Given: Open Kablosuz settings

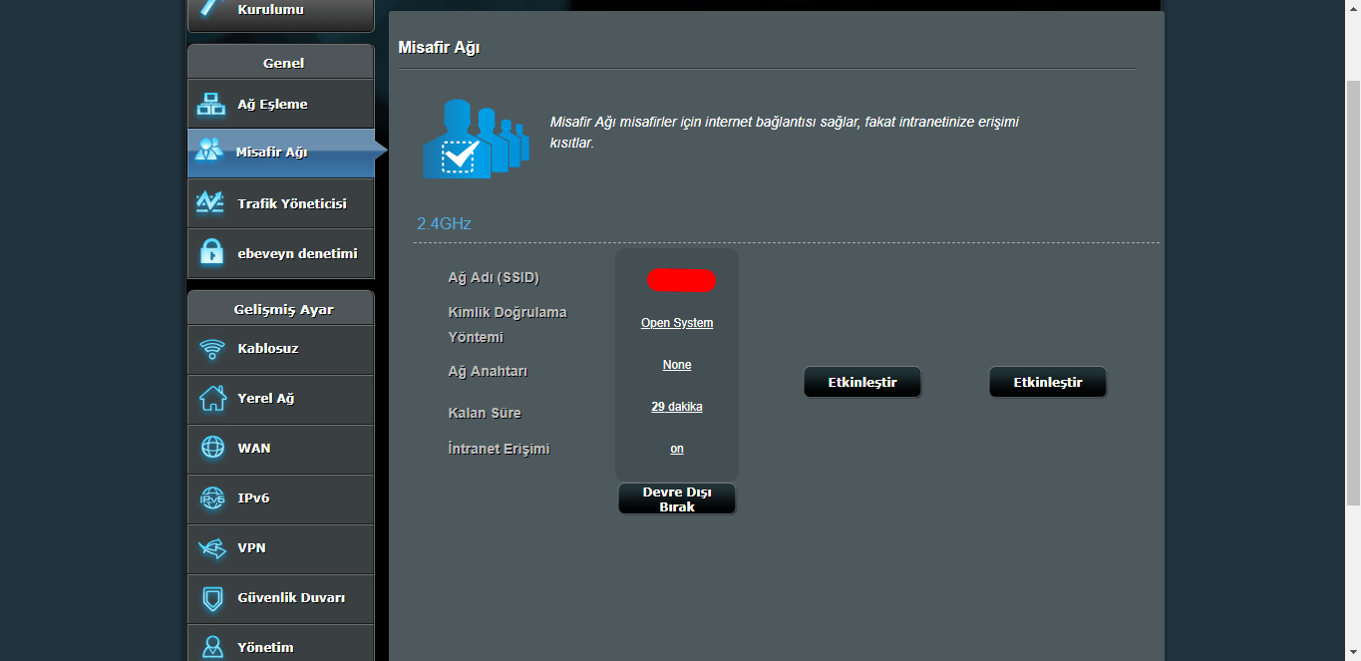Looking at the screenshot, I should 280,349.
